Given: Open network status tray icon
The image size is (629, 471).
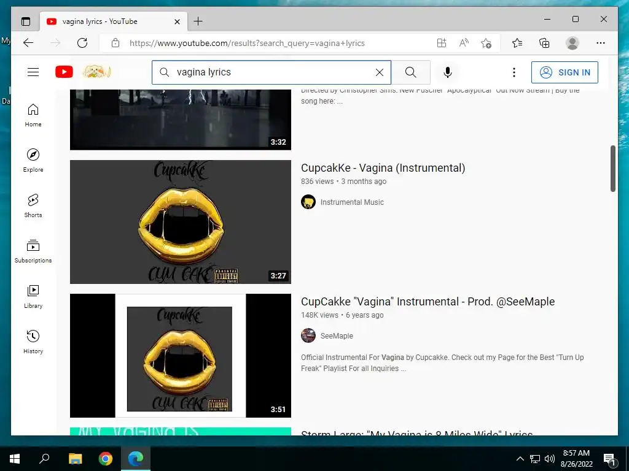Looking at the screenshot, I should (x=535, y=459).
